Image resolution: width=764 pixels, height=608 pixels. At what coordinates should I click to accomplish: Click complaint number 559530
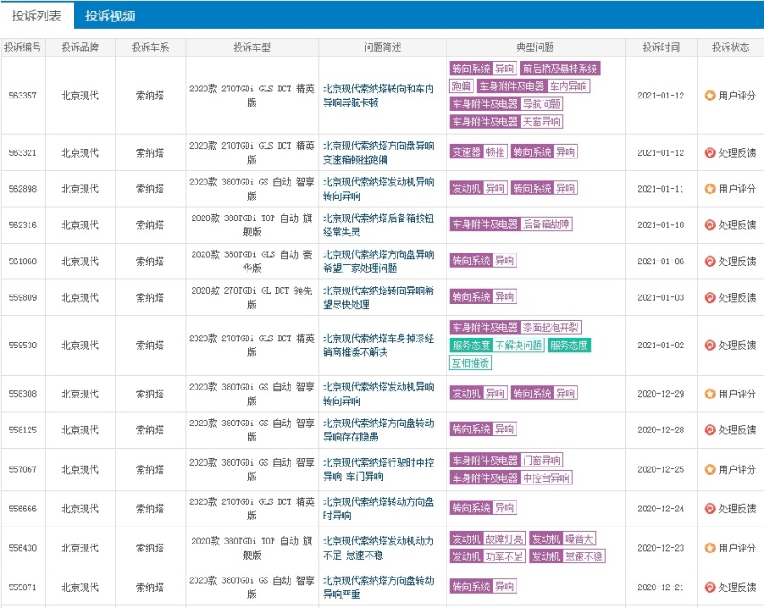coord(22,346)
